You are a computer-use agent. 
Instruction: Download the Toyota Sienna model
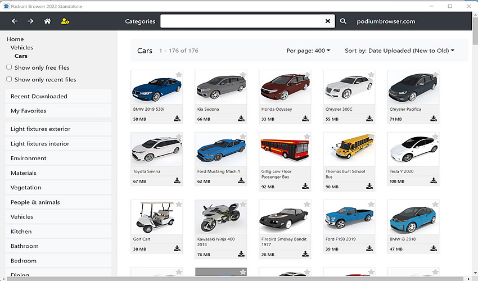point(177,180)
